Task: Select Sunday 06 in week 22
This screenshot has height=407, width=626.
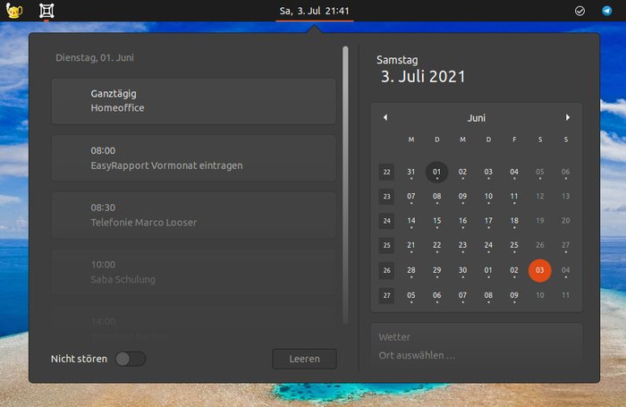Action: [566, 172]
